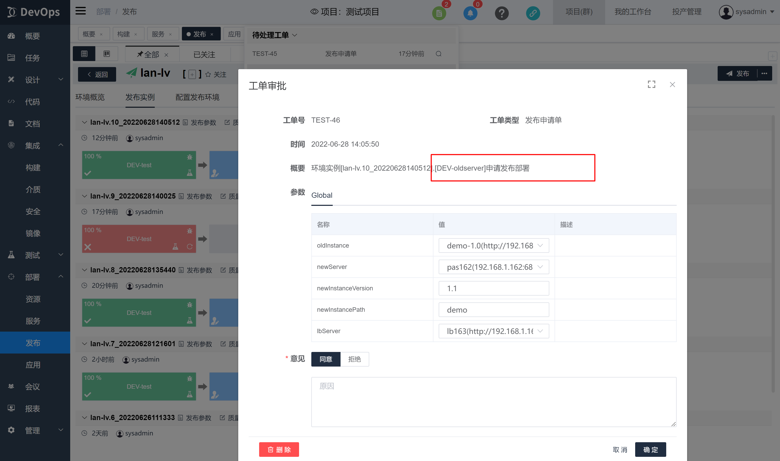Select the 同意 opinion option
This screenshot has height=461, width=780.
pyautogui.click(x=325, y=359)
